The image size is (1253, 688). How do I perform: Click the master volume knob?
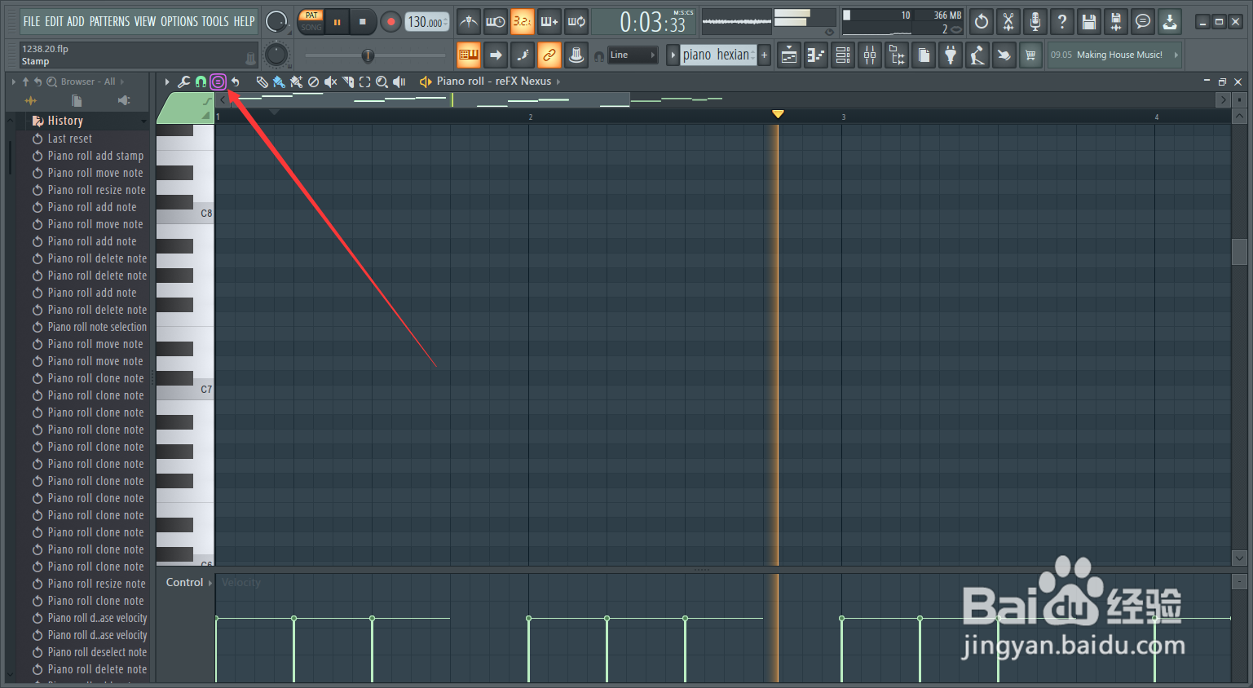click(x=276, y=21)
